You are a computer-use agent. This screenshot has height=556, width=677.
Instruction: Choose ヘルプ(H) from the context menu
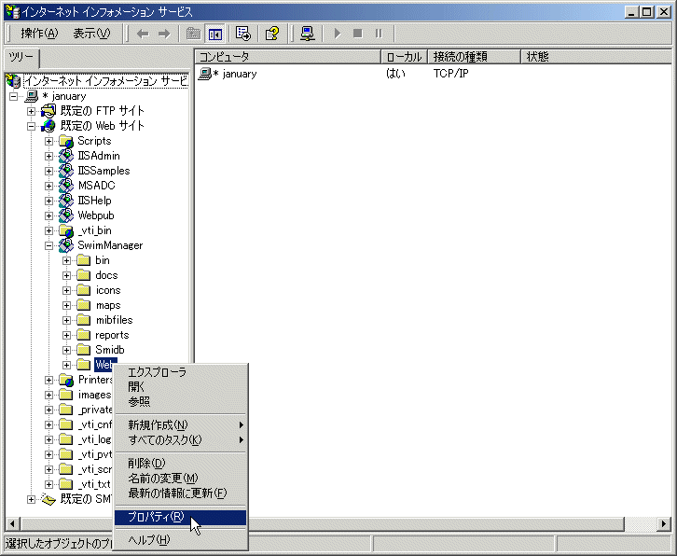pyautogui.click(x=181, y=540)
